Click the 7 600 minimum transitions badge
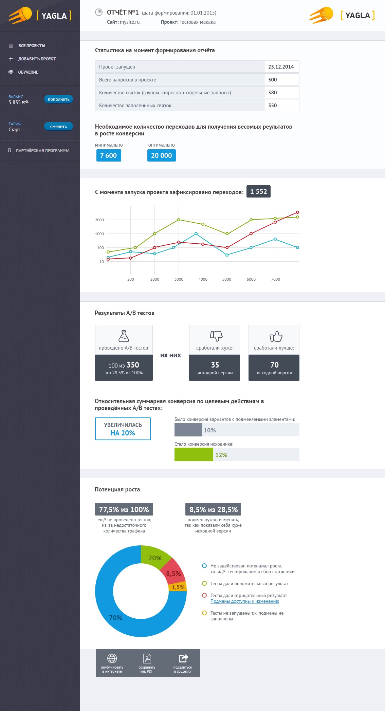Screen dimensions: 385x711 tap(109, 155)
